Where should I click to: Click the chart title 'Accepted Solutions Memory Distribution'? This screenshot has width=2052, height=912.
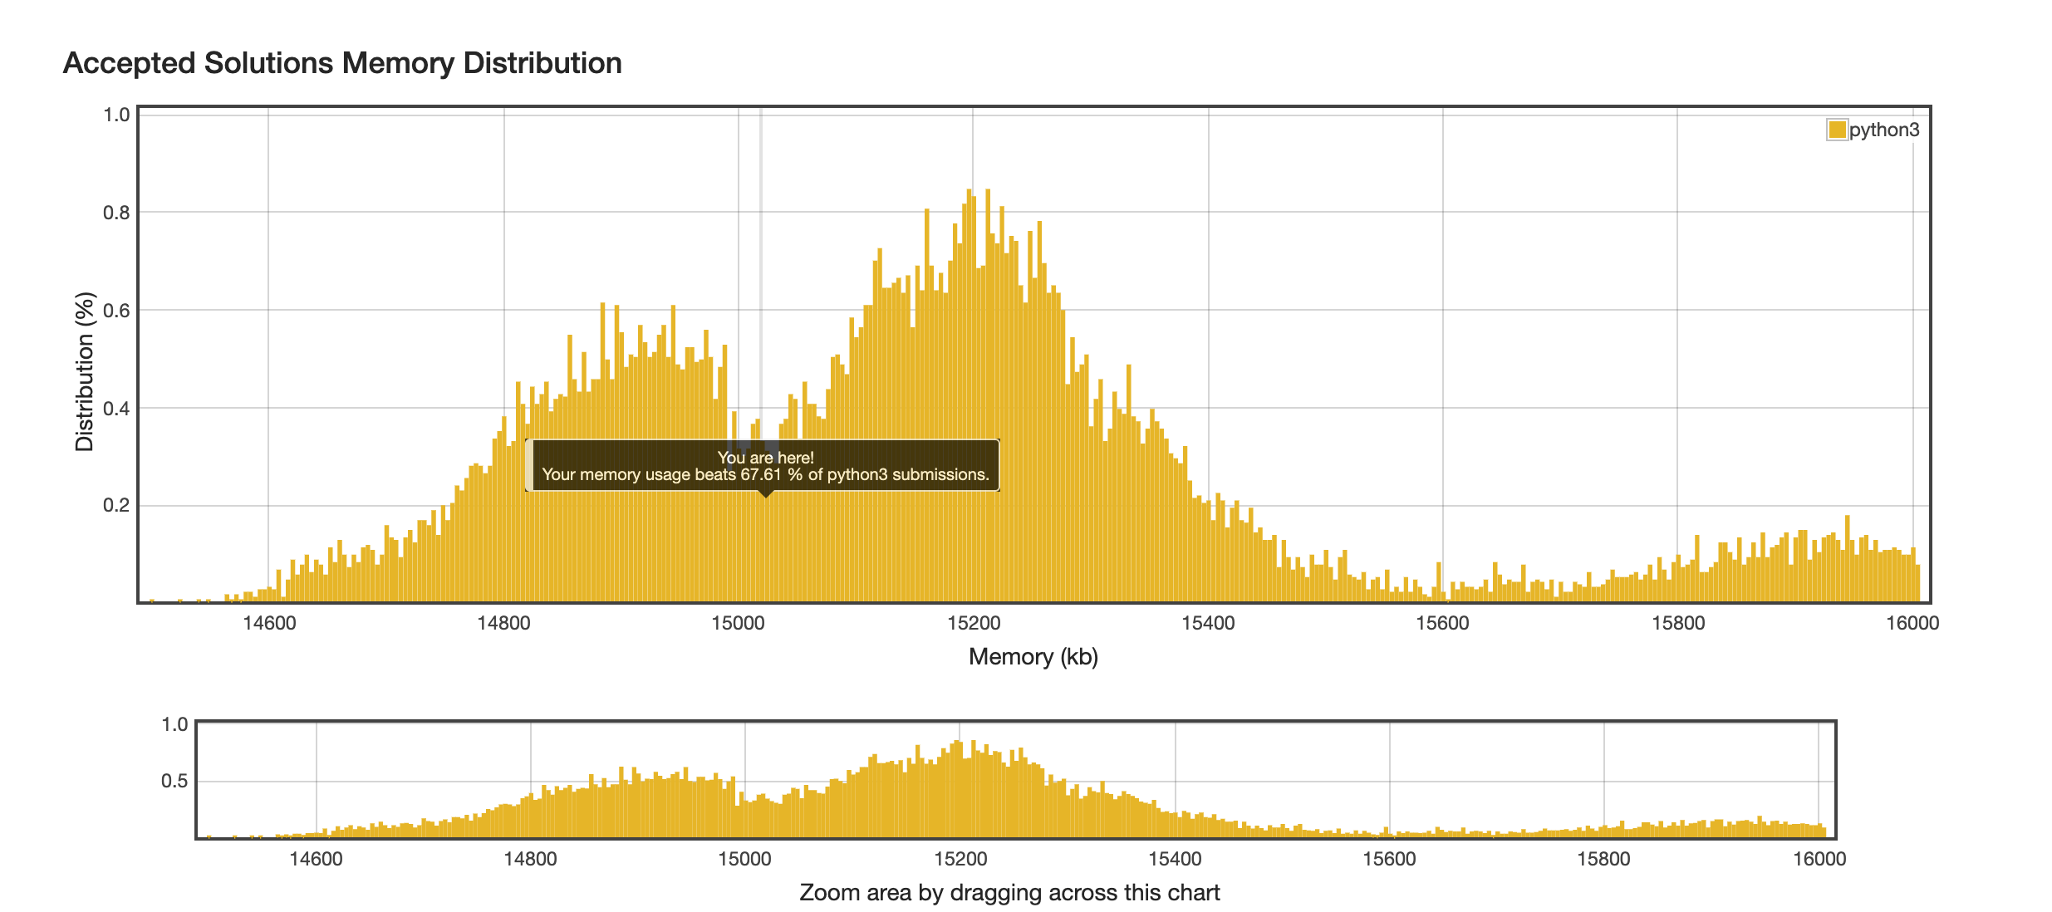pyautogui.click(x=342, y=63)
